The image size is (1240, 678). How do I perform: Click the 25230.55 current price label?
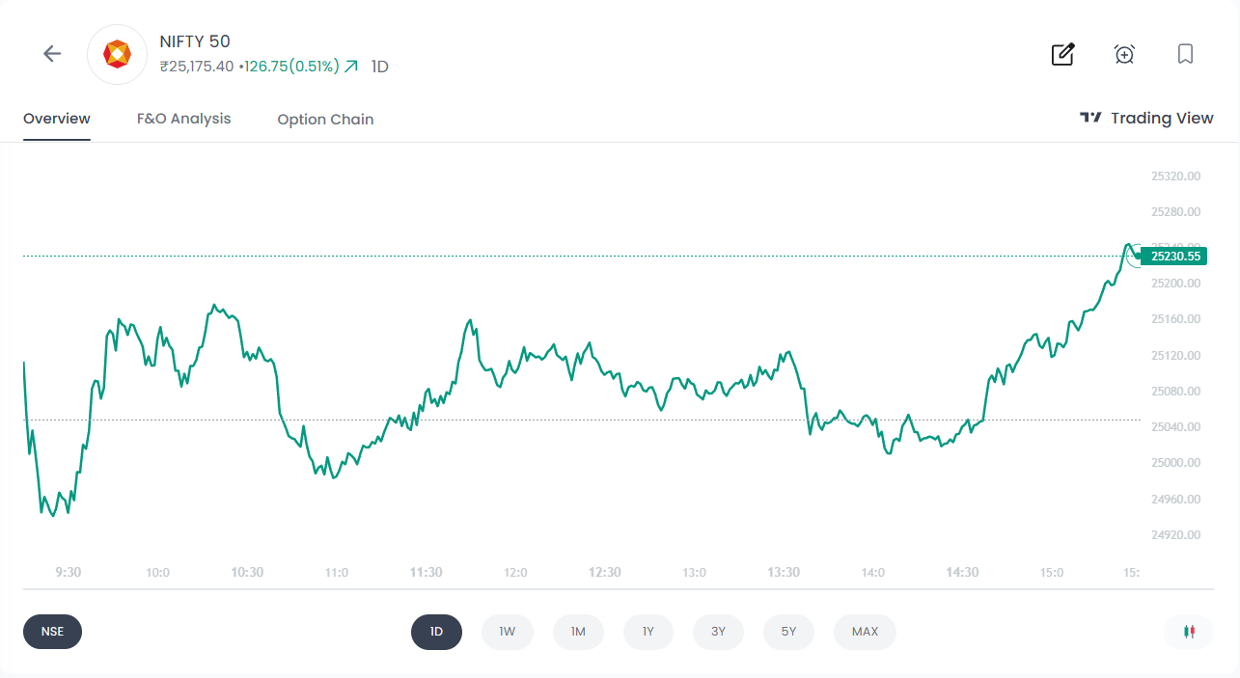[x=1173, y=257]
